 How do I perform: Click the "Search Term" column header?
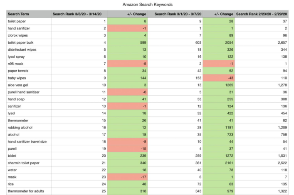click(x=17, y=14)
